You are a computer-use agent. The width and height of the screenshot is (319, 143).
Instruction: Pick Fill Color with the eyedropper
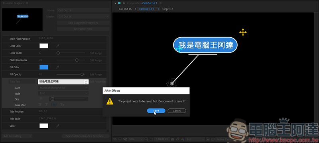[x=57, y=67]
